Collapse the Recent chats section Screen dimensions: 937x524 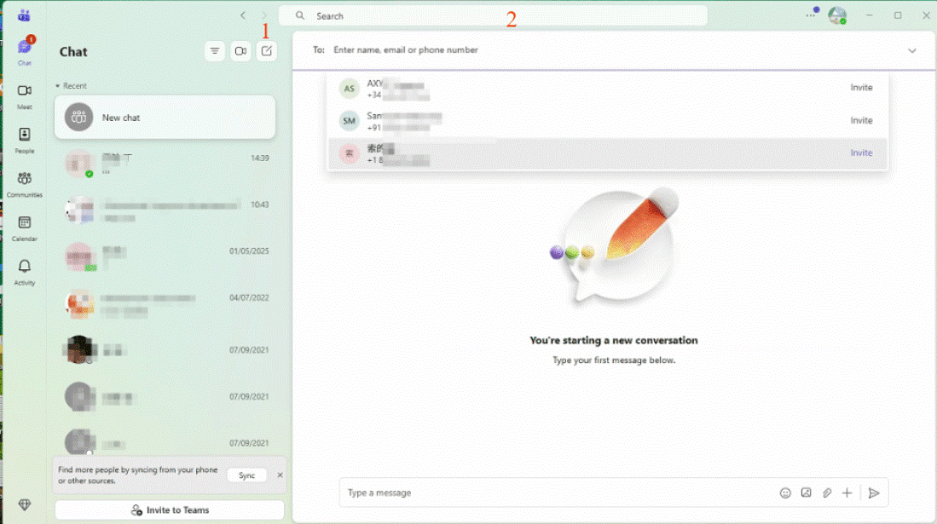click(x=58, y=86)
